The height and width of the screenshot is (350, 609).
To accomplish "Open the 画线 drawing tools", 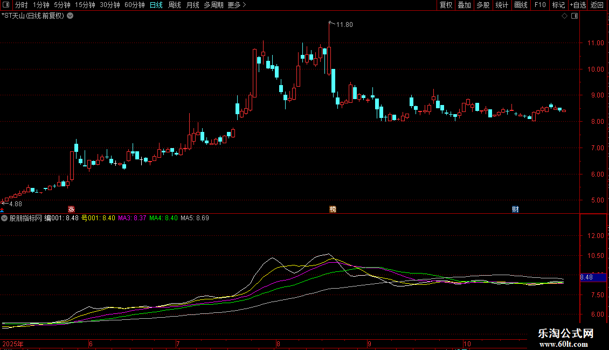I will pos(521,5).
